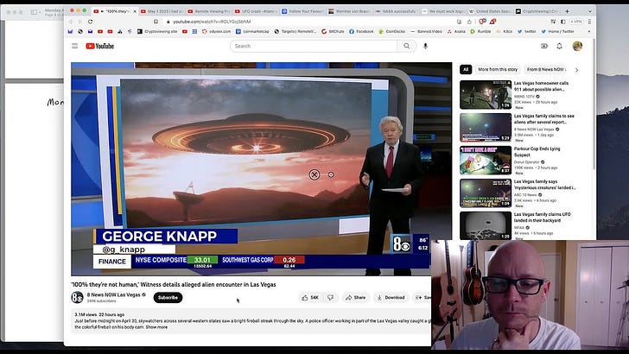Click the Brave Shields lion icon
Image resolution: width=629 pixels, height=354 pixels.
(483, 22)
